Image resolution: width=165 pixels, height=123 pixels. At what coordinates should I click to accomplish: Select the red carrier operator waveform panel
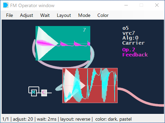90,85
